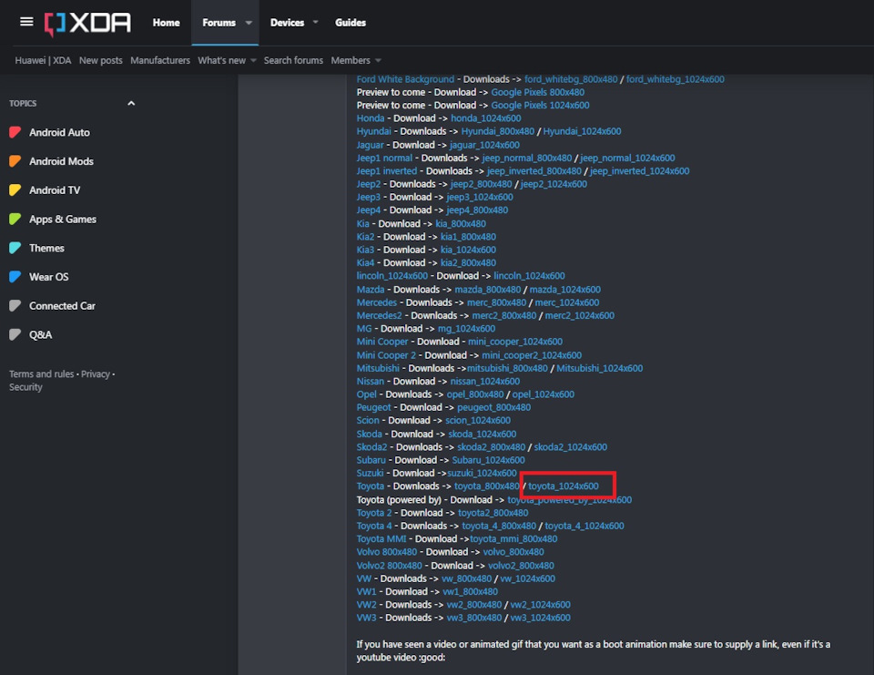Open the Guides tab

point(350,22)
